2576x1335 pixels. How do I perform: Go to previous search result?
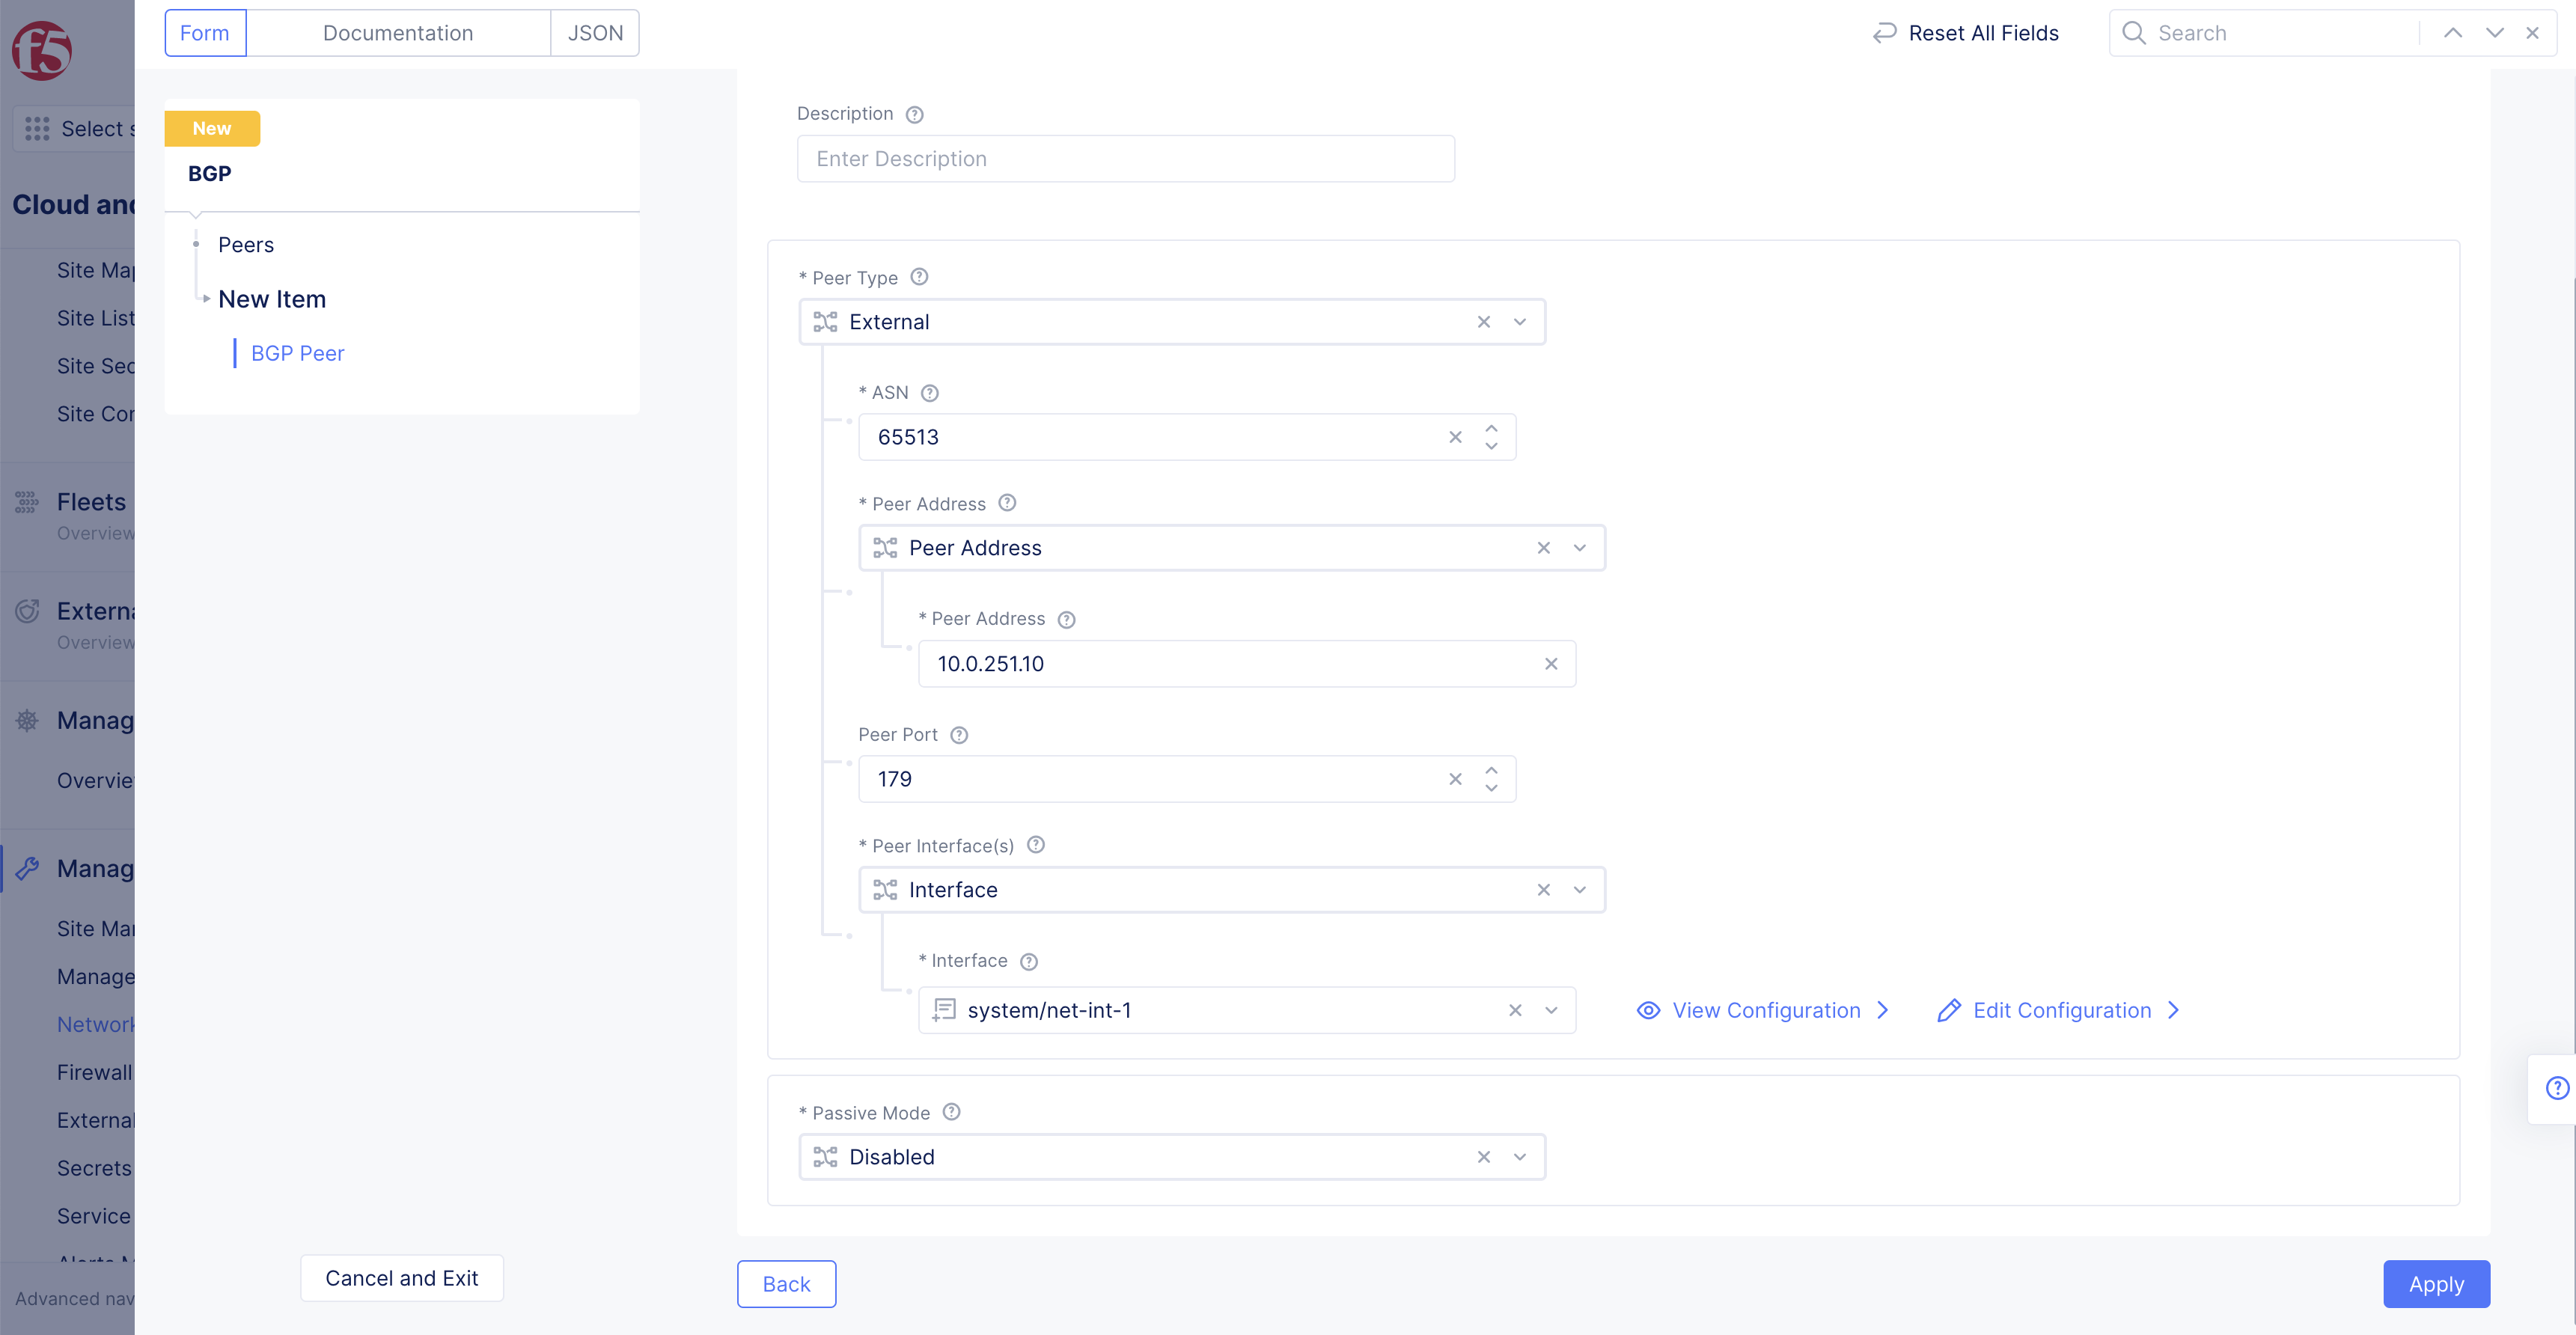pyautogui.click(x=2452, y=33)
